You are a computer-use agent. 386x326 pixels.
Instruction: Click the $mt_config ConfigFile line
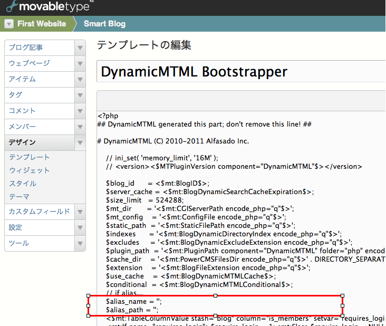coord(196,217)
